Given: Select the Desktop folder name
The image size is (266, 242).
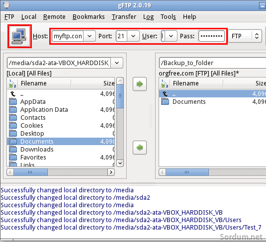Looking at the screenshot, I should pos(32,134).
